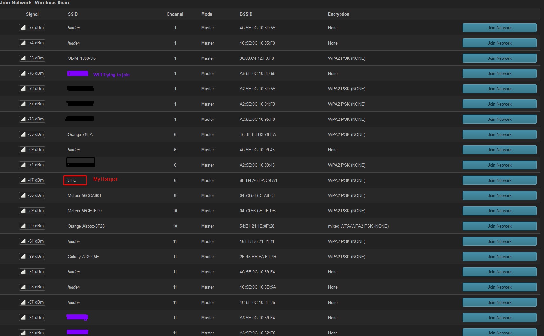Screen dimensions: 544x336
Task: Click the -77 dBm signal badge icon
Action: (x=23, y=28)
